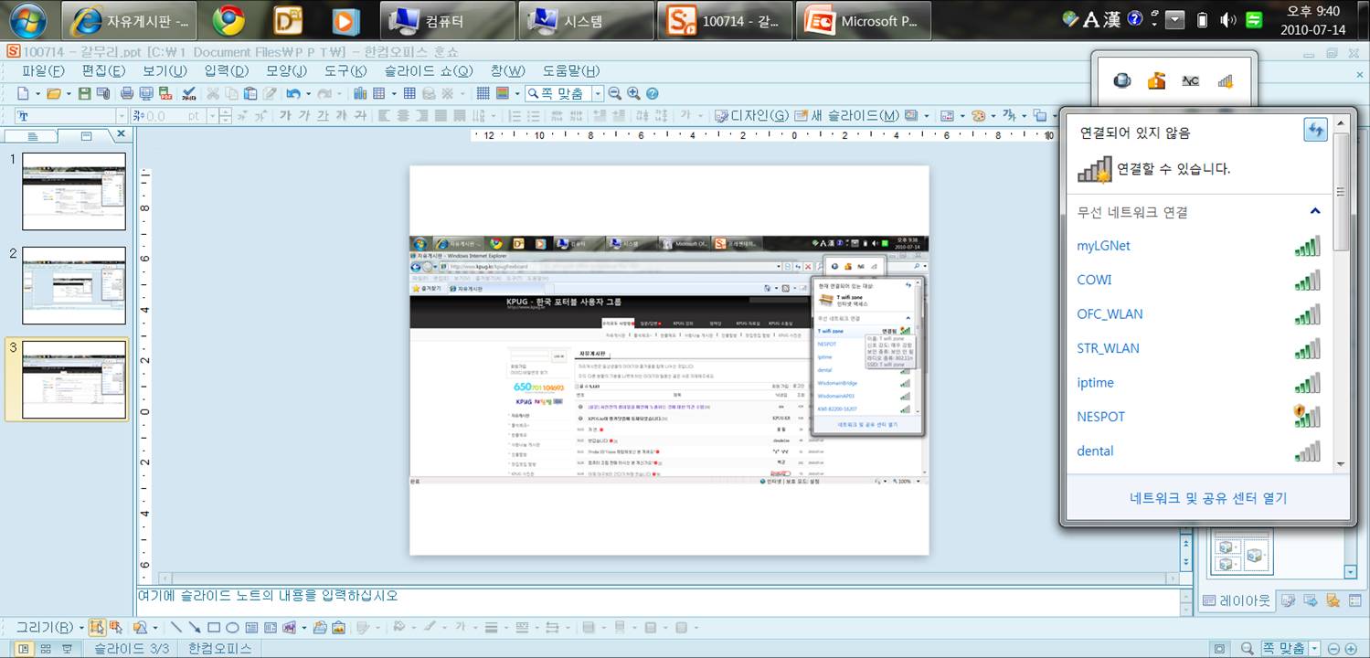Toggle the object selection tool in drawing toolbar

point(96,627)
